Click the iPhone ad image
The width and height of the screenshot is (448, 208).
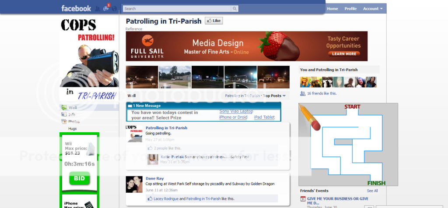click(x=89, y=204)
